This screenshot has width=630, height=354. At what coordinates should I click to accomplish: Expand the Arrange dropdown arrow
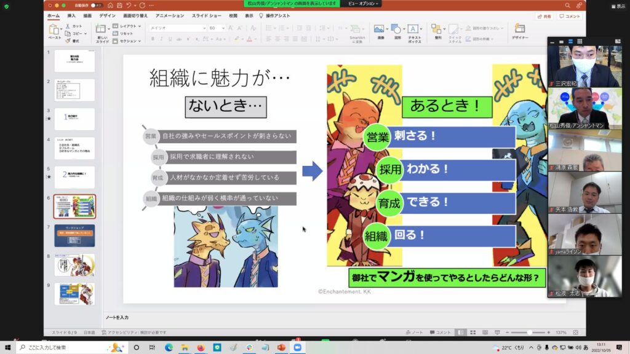pos(444,29)
